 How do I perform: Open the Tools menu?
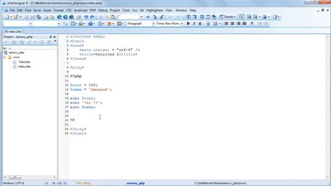[x=126, y=10]
